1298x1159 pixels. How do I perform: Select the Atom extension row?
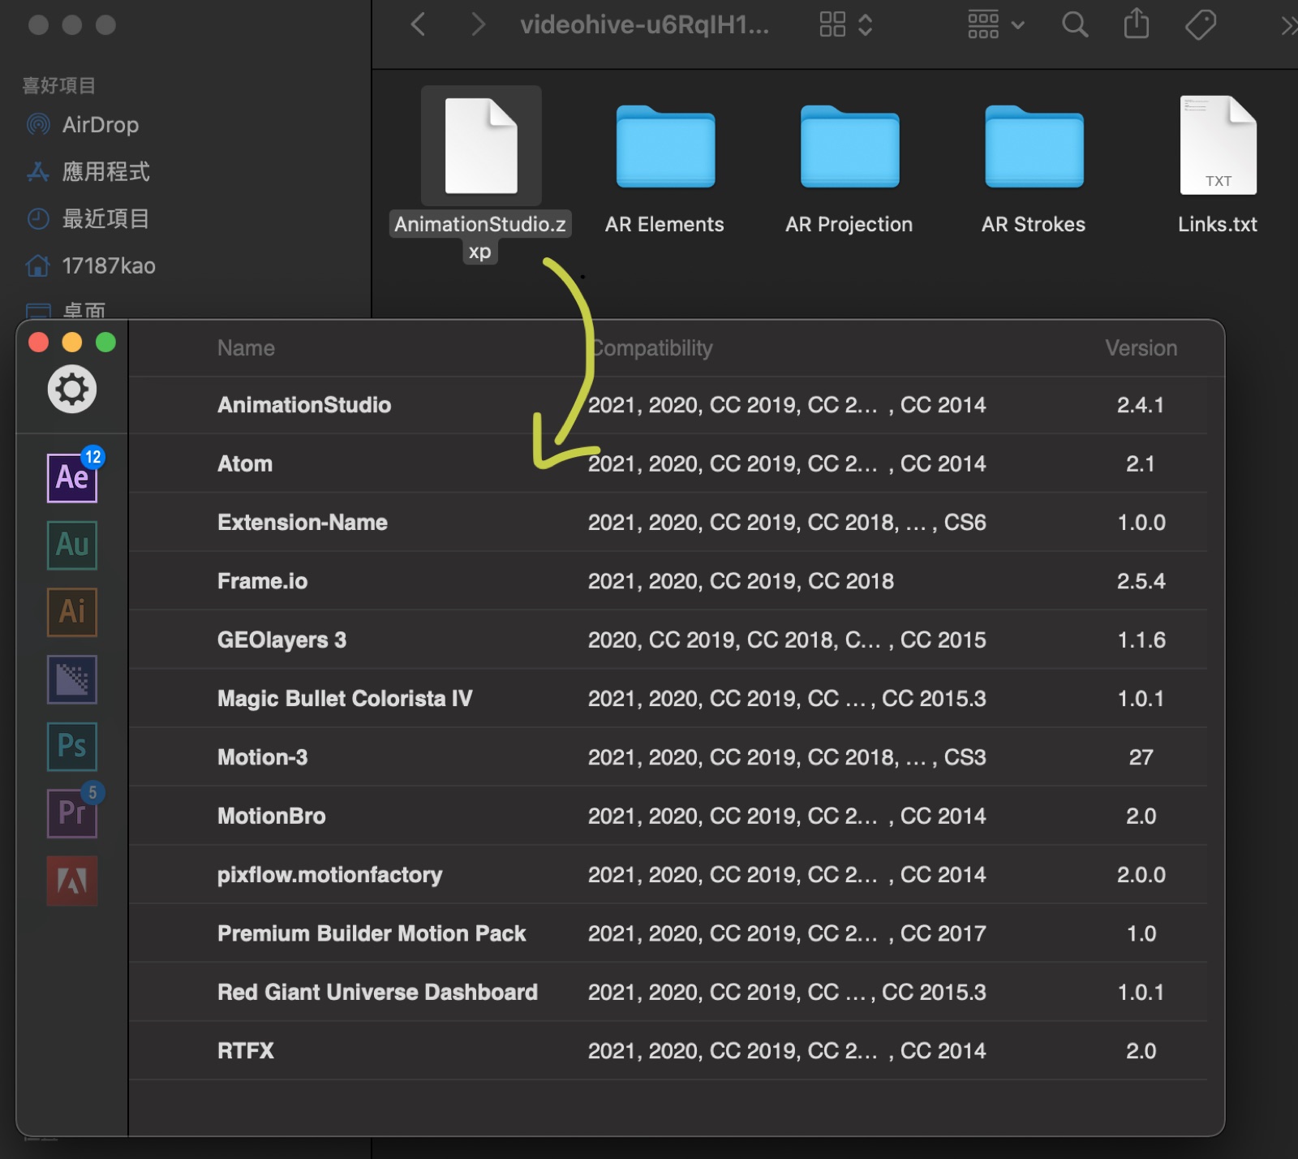[x=668, y=463]
